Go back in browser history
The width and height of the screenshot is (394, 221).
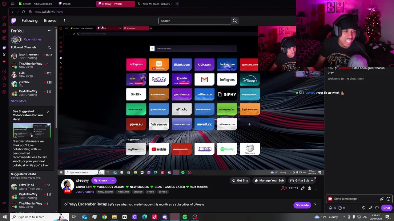[x=12, y=12]
